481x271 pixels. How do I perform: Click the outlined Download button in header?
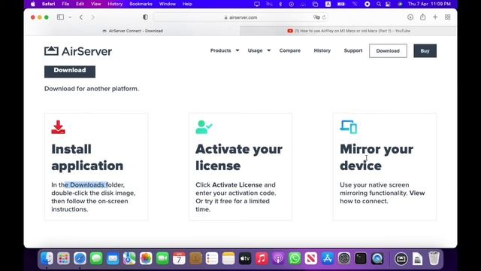(x=388, y=50)
